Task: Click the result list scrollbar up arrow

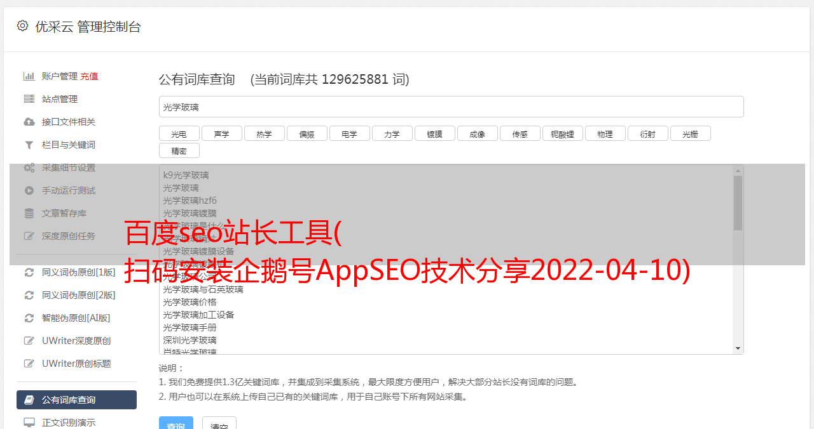Action: coord(738,171)
